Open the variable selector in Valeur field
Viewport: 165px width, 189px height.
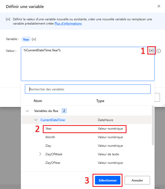coord(151,50)
